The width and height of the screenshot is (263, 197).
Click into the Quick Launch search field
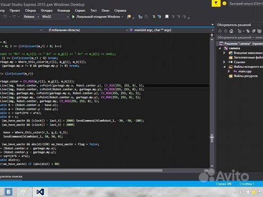pos(246,4)
